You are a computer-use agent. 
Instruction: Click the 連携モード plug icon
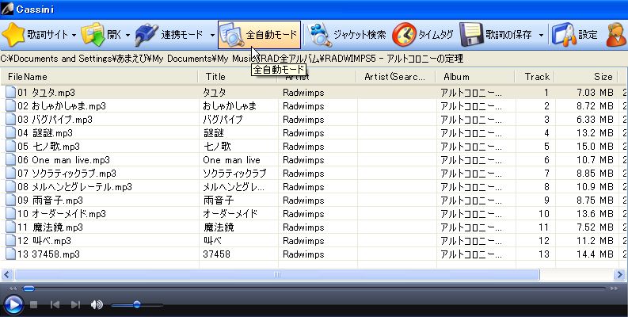(x=147, y=35)
